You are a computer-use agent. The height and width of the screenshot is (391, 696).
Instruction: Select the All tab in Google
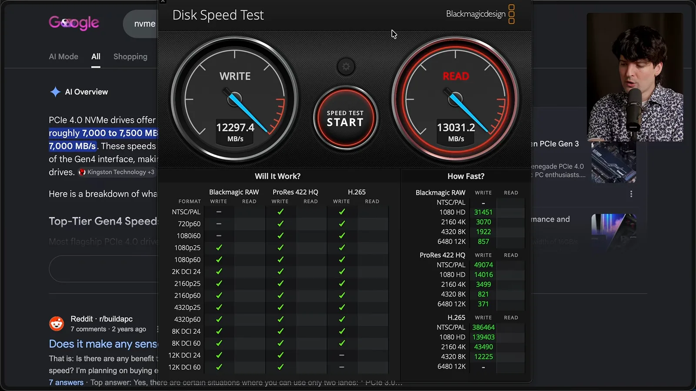coord(96,56)
